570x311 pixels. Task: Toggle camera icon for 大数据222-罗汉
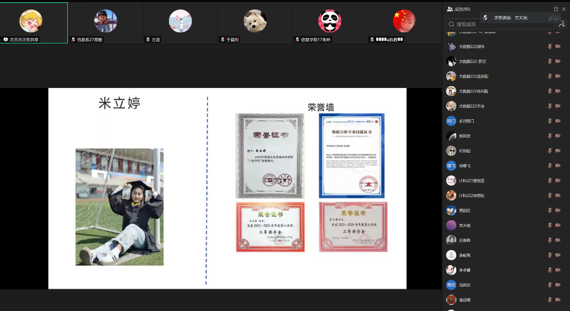point(558,61)
